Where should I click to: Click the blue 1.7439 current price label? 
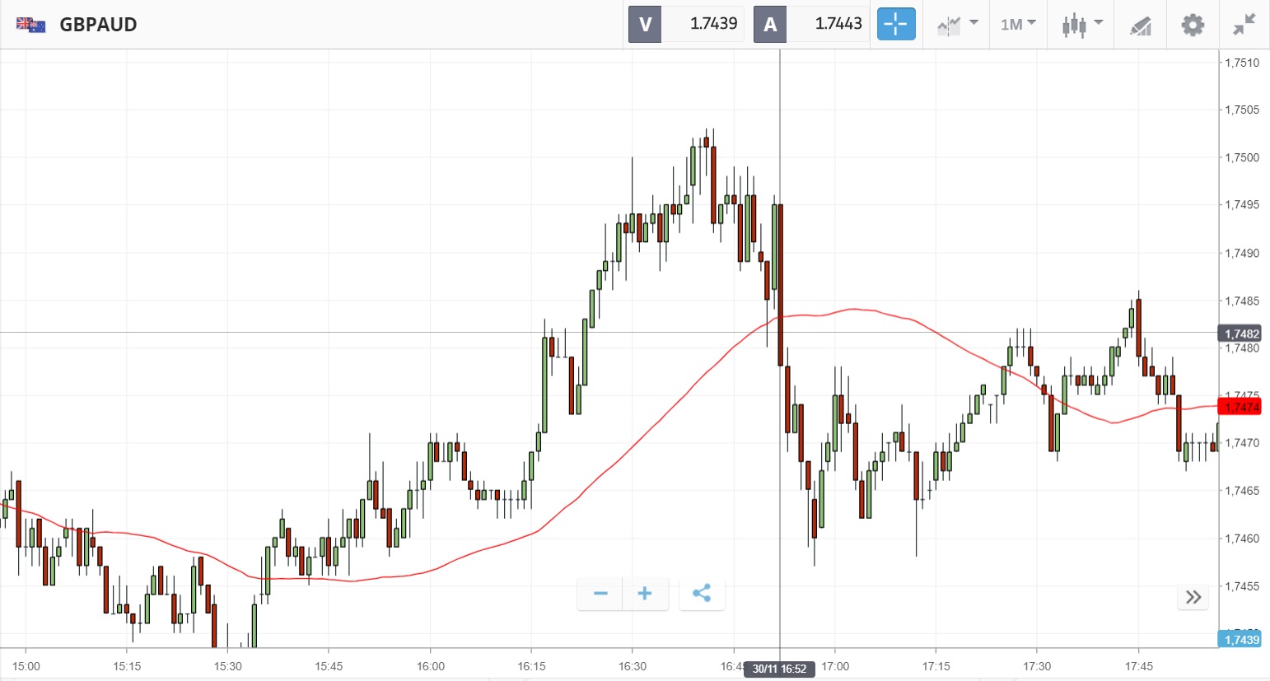pyautogui.click(x=1240, y=640)
